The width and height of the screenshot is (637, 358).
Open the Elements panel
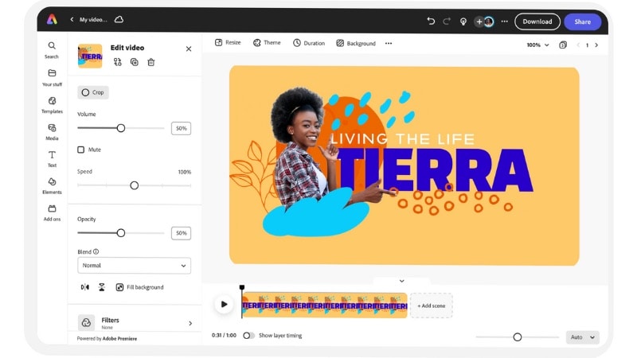click(52, 186)
